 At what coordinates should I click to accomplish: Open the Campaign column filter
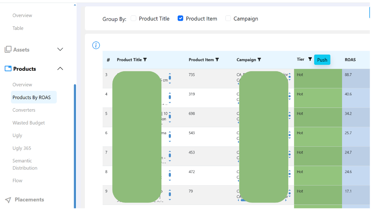pyautogui.click(x=259, y=60)
